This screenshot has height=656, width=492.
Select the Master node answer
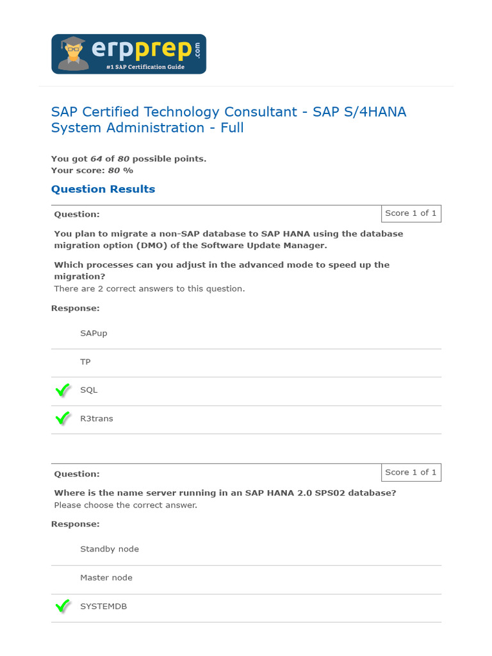106,578
